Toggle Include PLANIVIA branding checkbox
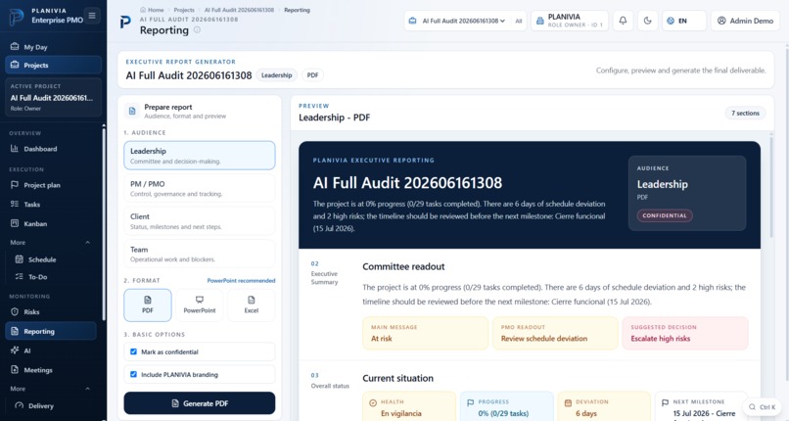This screenshot has width=789, height=421. coord(133,374)
